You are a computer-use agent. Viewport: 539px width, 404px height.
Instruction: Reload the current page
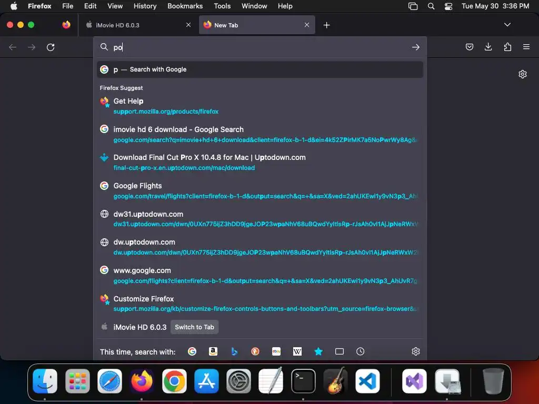tap(51, 47)
